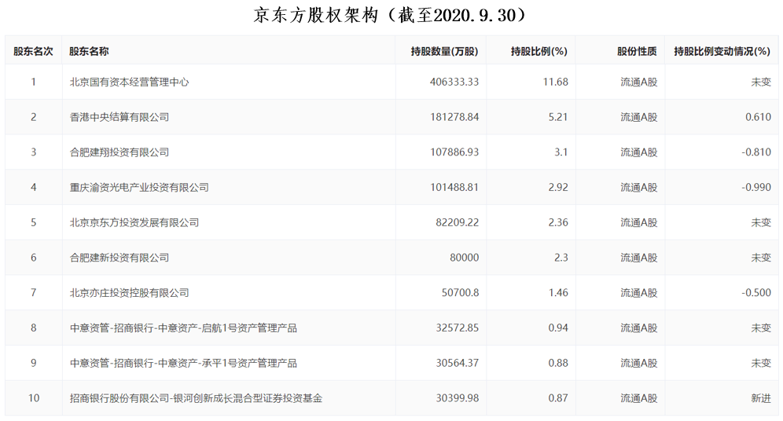Select shareholder 北京亦庄投资控股有限公司
The height and width of the screenshot is (421, 783).
[130, 293]
